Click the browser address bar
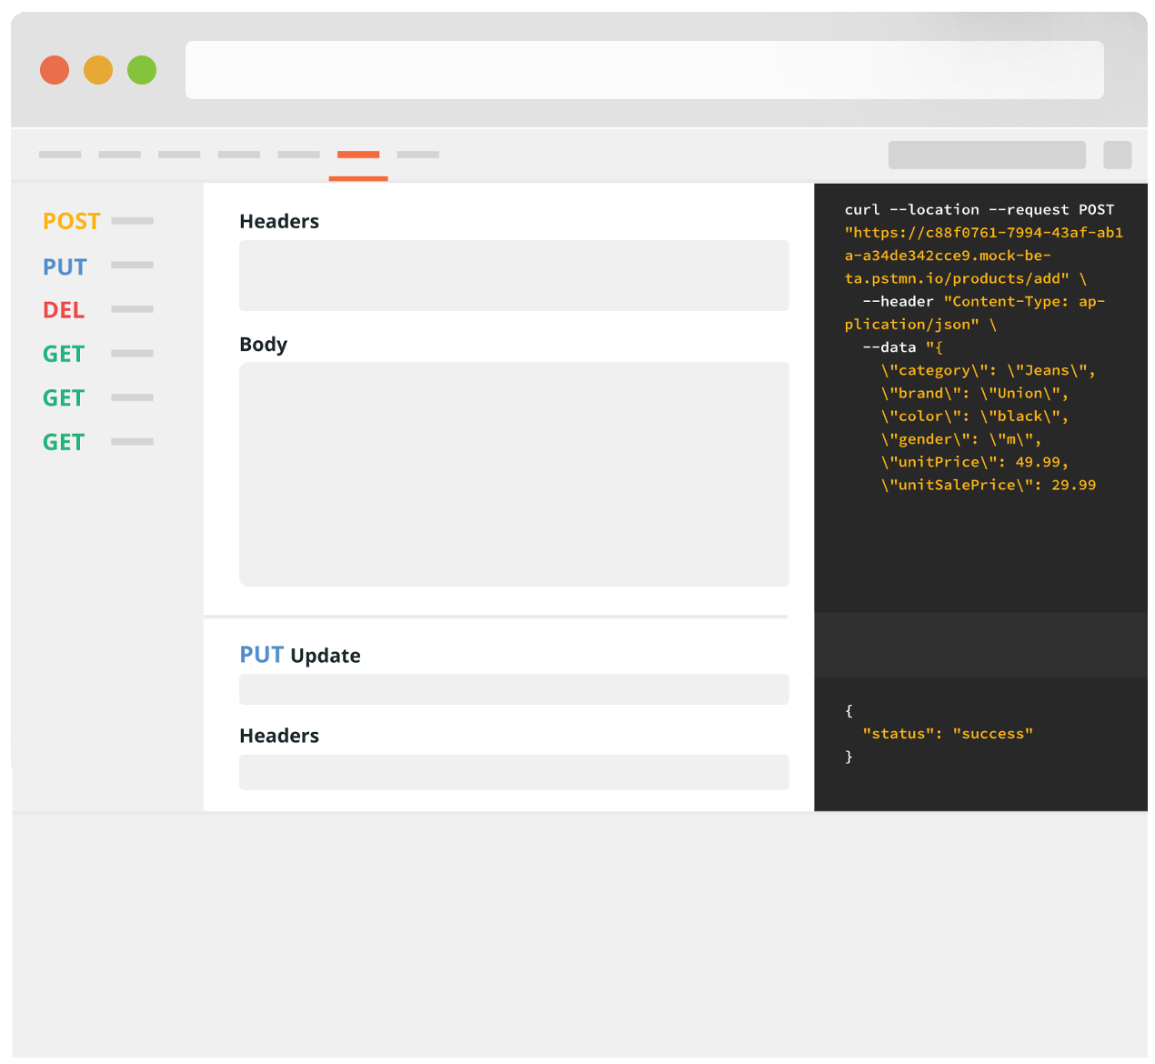This screenshot has height=1064, width=1155. tap(644, 70)
